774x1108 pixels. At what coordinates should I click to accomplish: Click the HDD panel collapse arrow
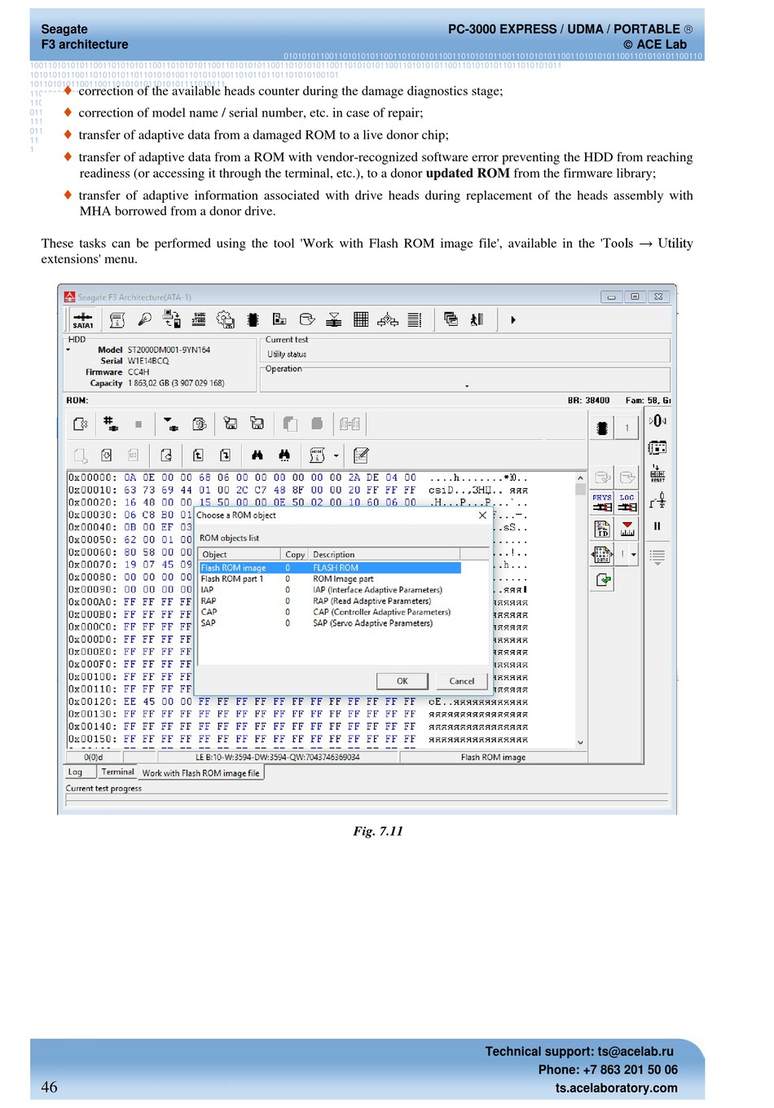[x=68, y=350]
